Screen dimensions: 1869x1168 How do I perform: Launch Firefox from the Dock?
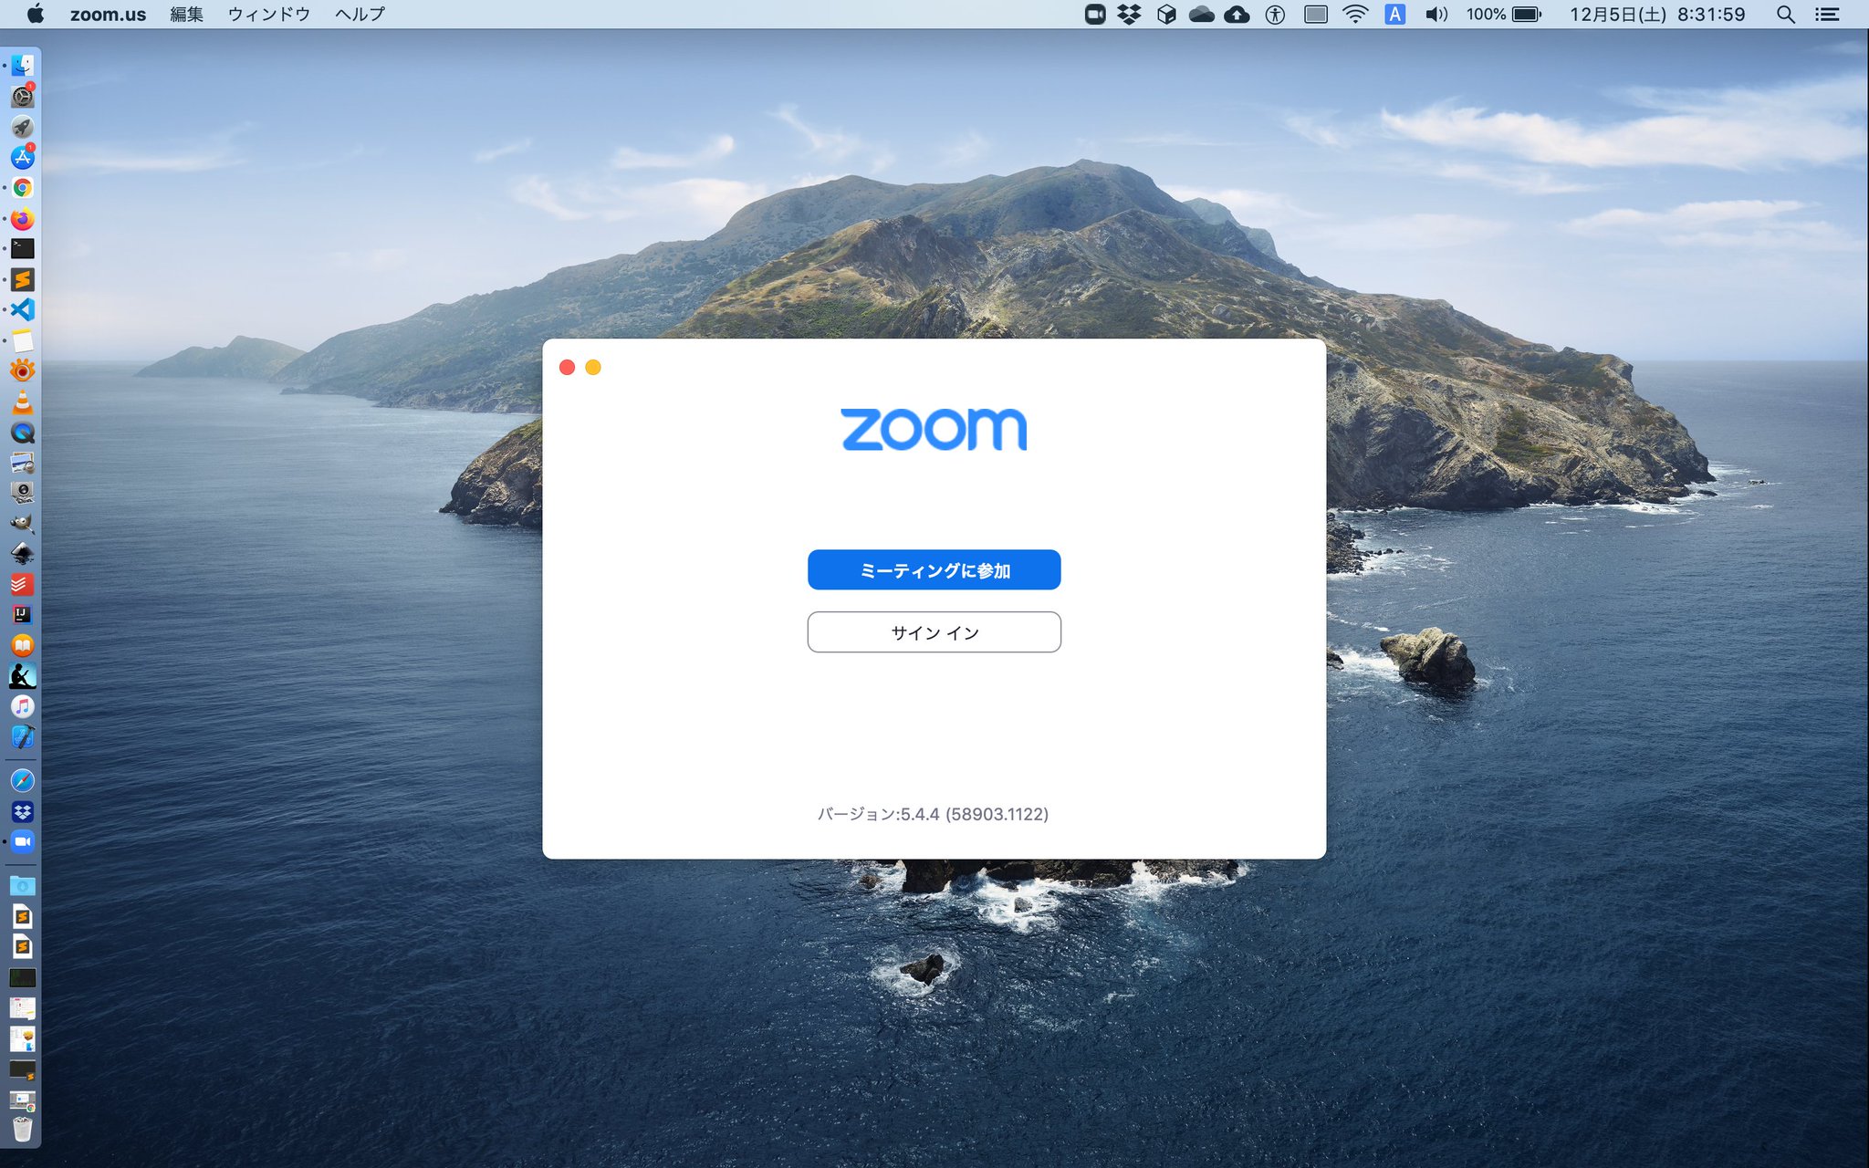click(23, 219)
